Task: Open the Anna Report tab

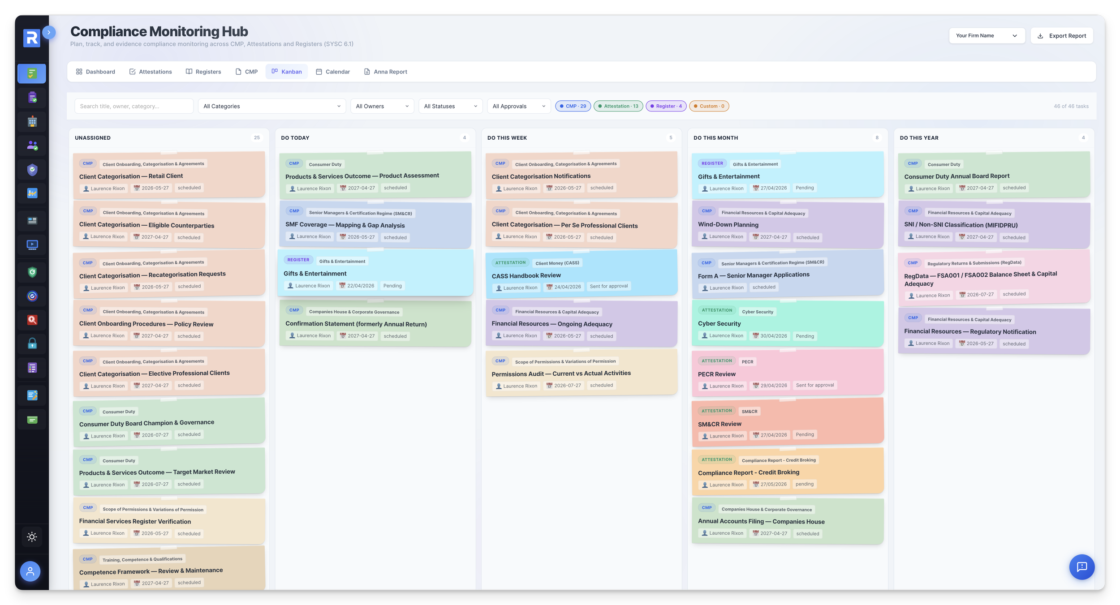Action: click(385, 71)
